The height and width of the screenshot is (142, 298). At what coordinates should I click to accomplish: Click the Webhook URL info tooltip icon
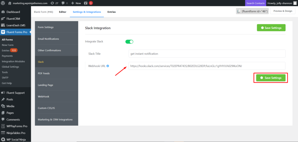pyautogui.click(x=108, y=66)
